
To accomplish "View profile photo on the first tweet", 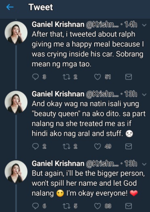I will [16, 33].
